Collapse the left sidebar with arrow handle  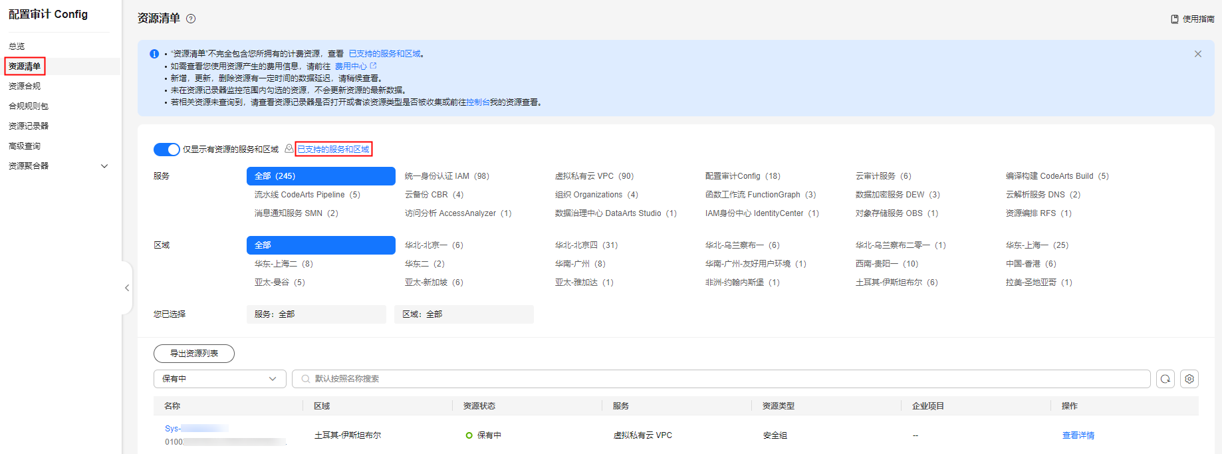click(127, 288)
